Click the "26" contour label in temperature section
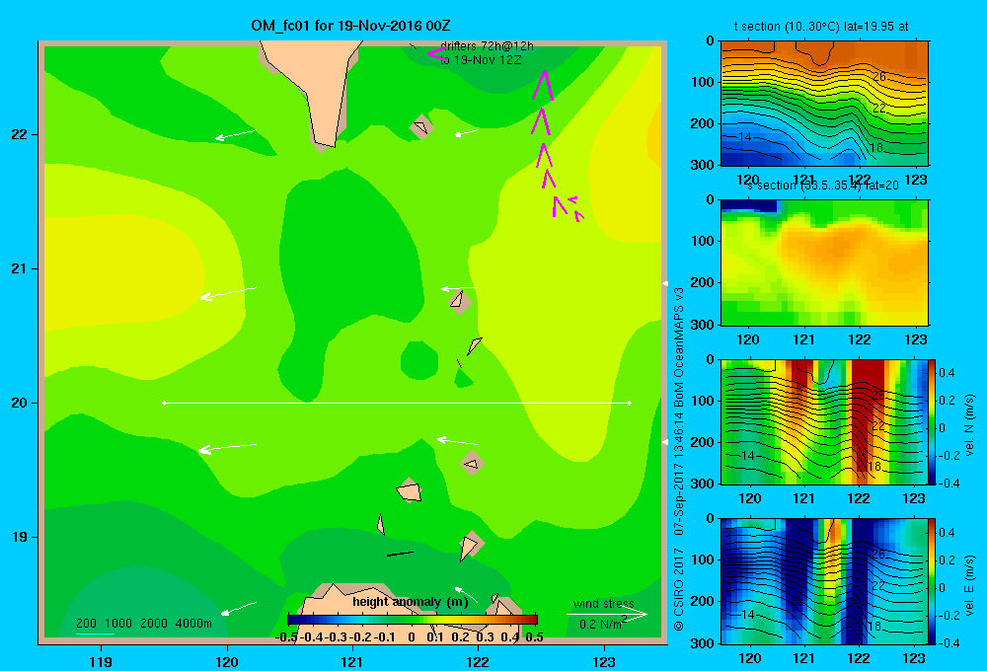This screenshot has width=987, height=671. click(879, 76)
